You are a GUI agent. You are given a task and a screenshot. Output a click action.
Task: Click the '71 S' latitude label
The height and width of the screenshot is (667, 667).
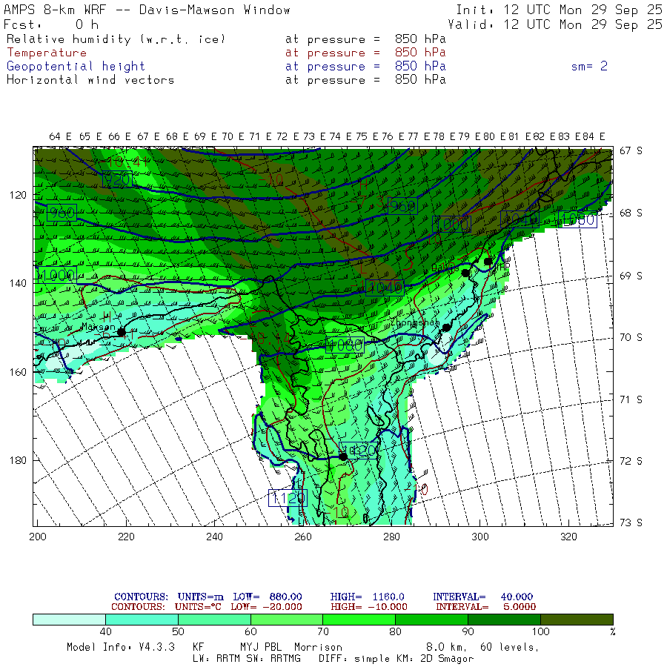tap(631, 400)
